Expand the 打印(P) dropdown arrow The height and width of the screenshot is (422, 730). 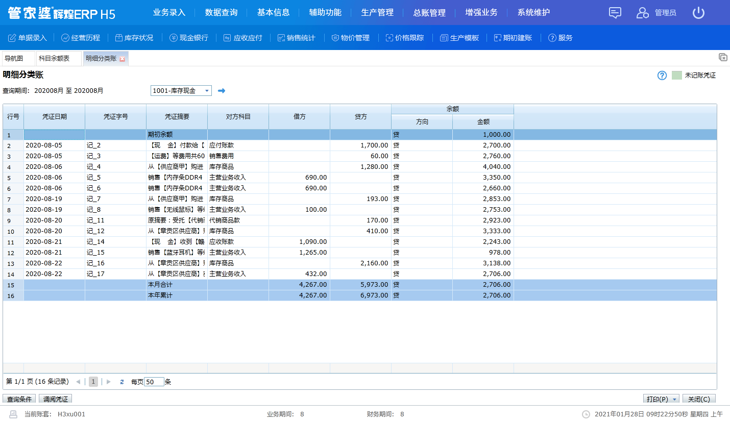pyautogui.click(x=675, y=399)
